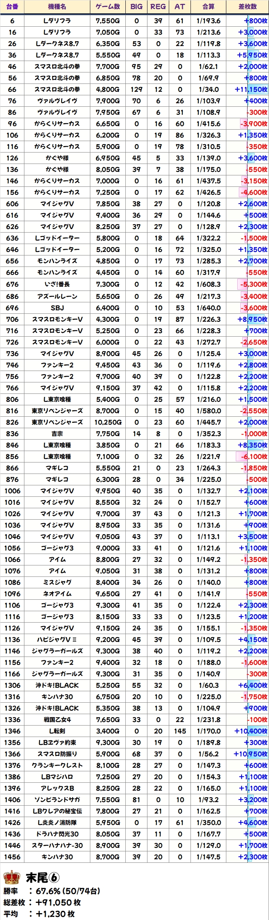Click the 機種名 column header
This screenshot has width=269, height=920.
pos(57,6)
